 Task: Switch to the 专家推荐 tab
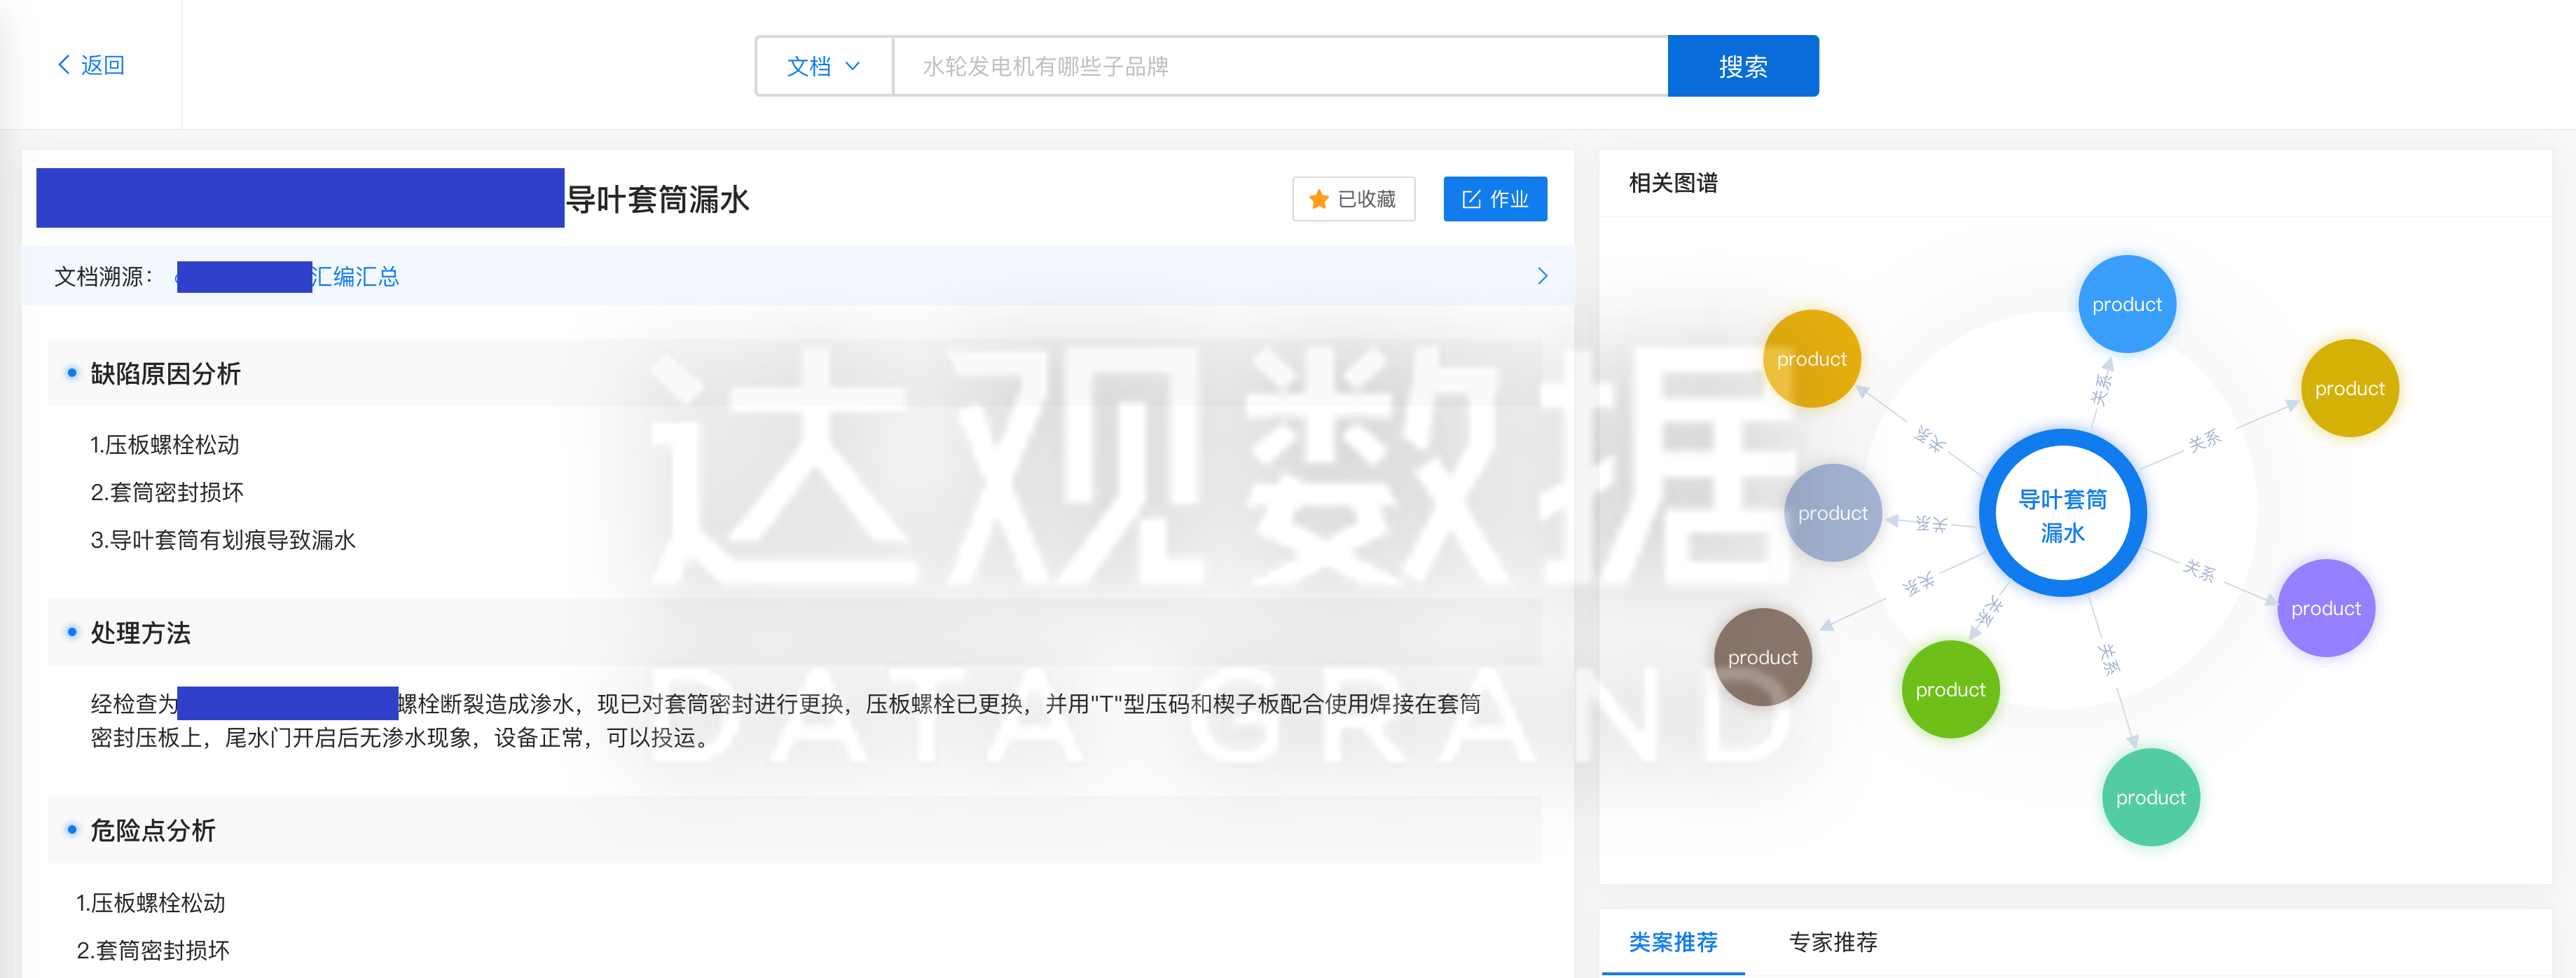pos(1833,941)
